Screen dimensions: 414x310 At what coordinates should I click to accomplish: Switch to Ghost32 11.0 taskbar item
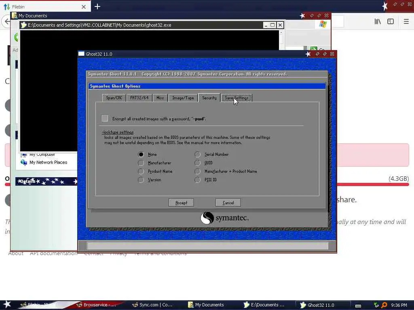coord(323,305)
